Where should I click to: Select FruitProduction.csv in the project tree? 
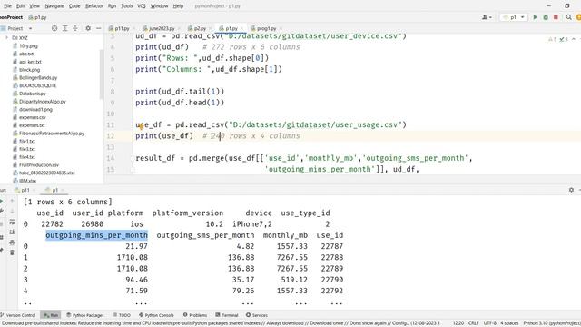[x=38, y=165]
